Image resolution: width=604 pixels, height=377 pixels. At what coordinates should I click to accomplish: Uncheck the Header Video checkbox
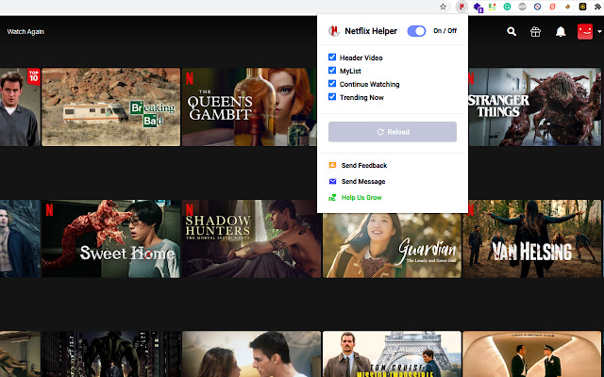[332, 57]
